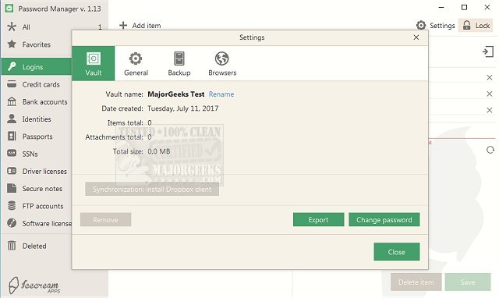Clear the second field with its X
This screenshot has width=499, height=298.
[x=490, y=94]
